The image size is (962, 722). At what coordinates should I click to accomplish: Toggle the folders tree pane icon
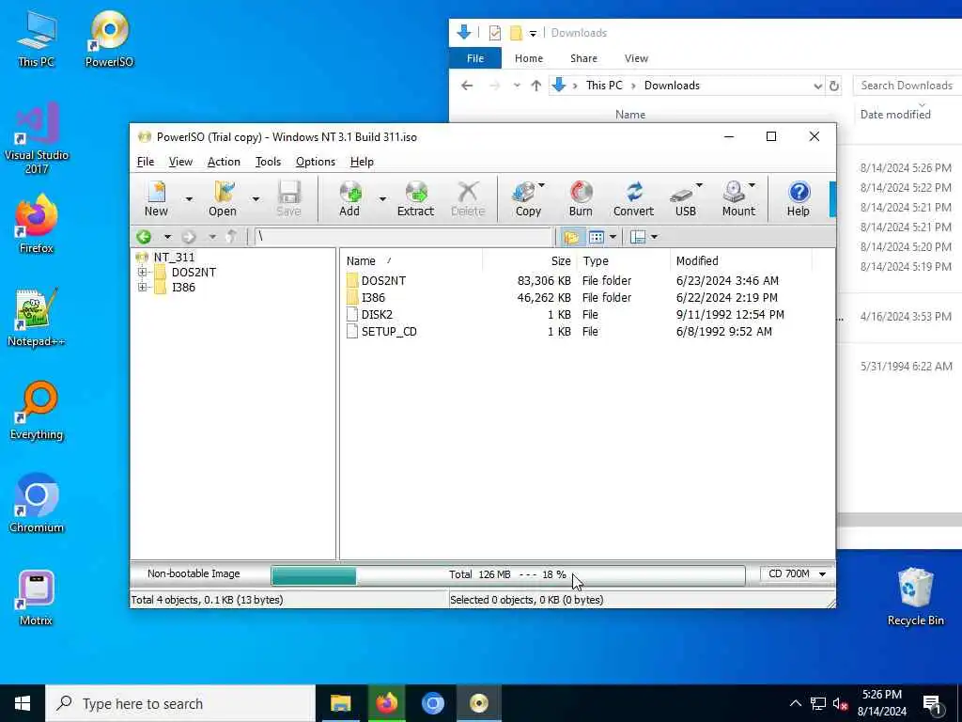(x=571, y=236)
